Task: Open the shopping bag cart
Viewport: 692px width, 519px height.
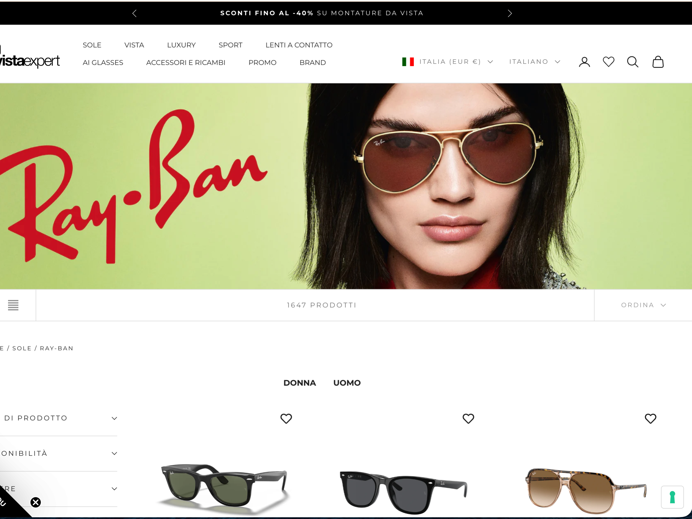Action: [x=658, y=62]
